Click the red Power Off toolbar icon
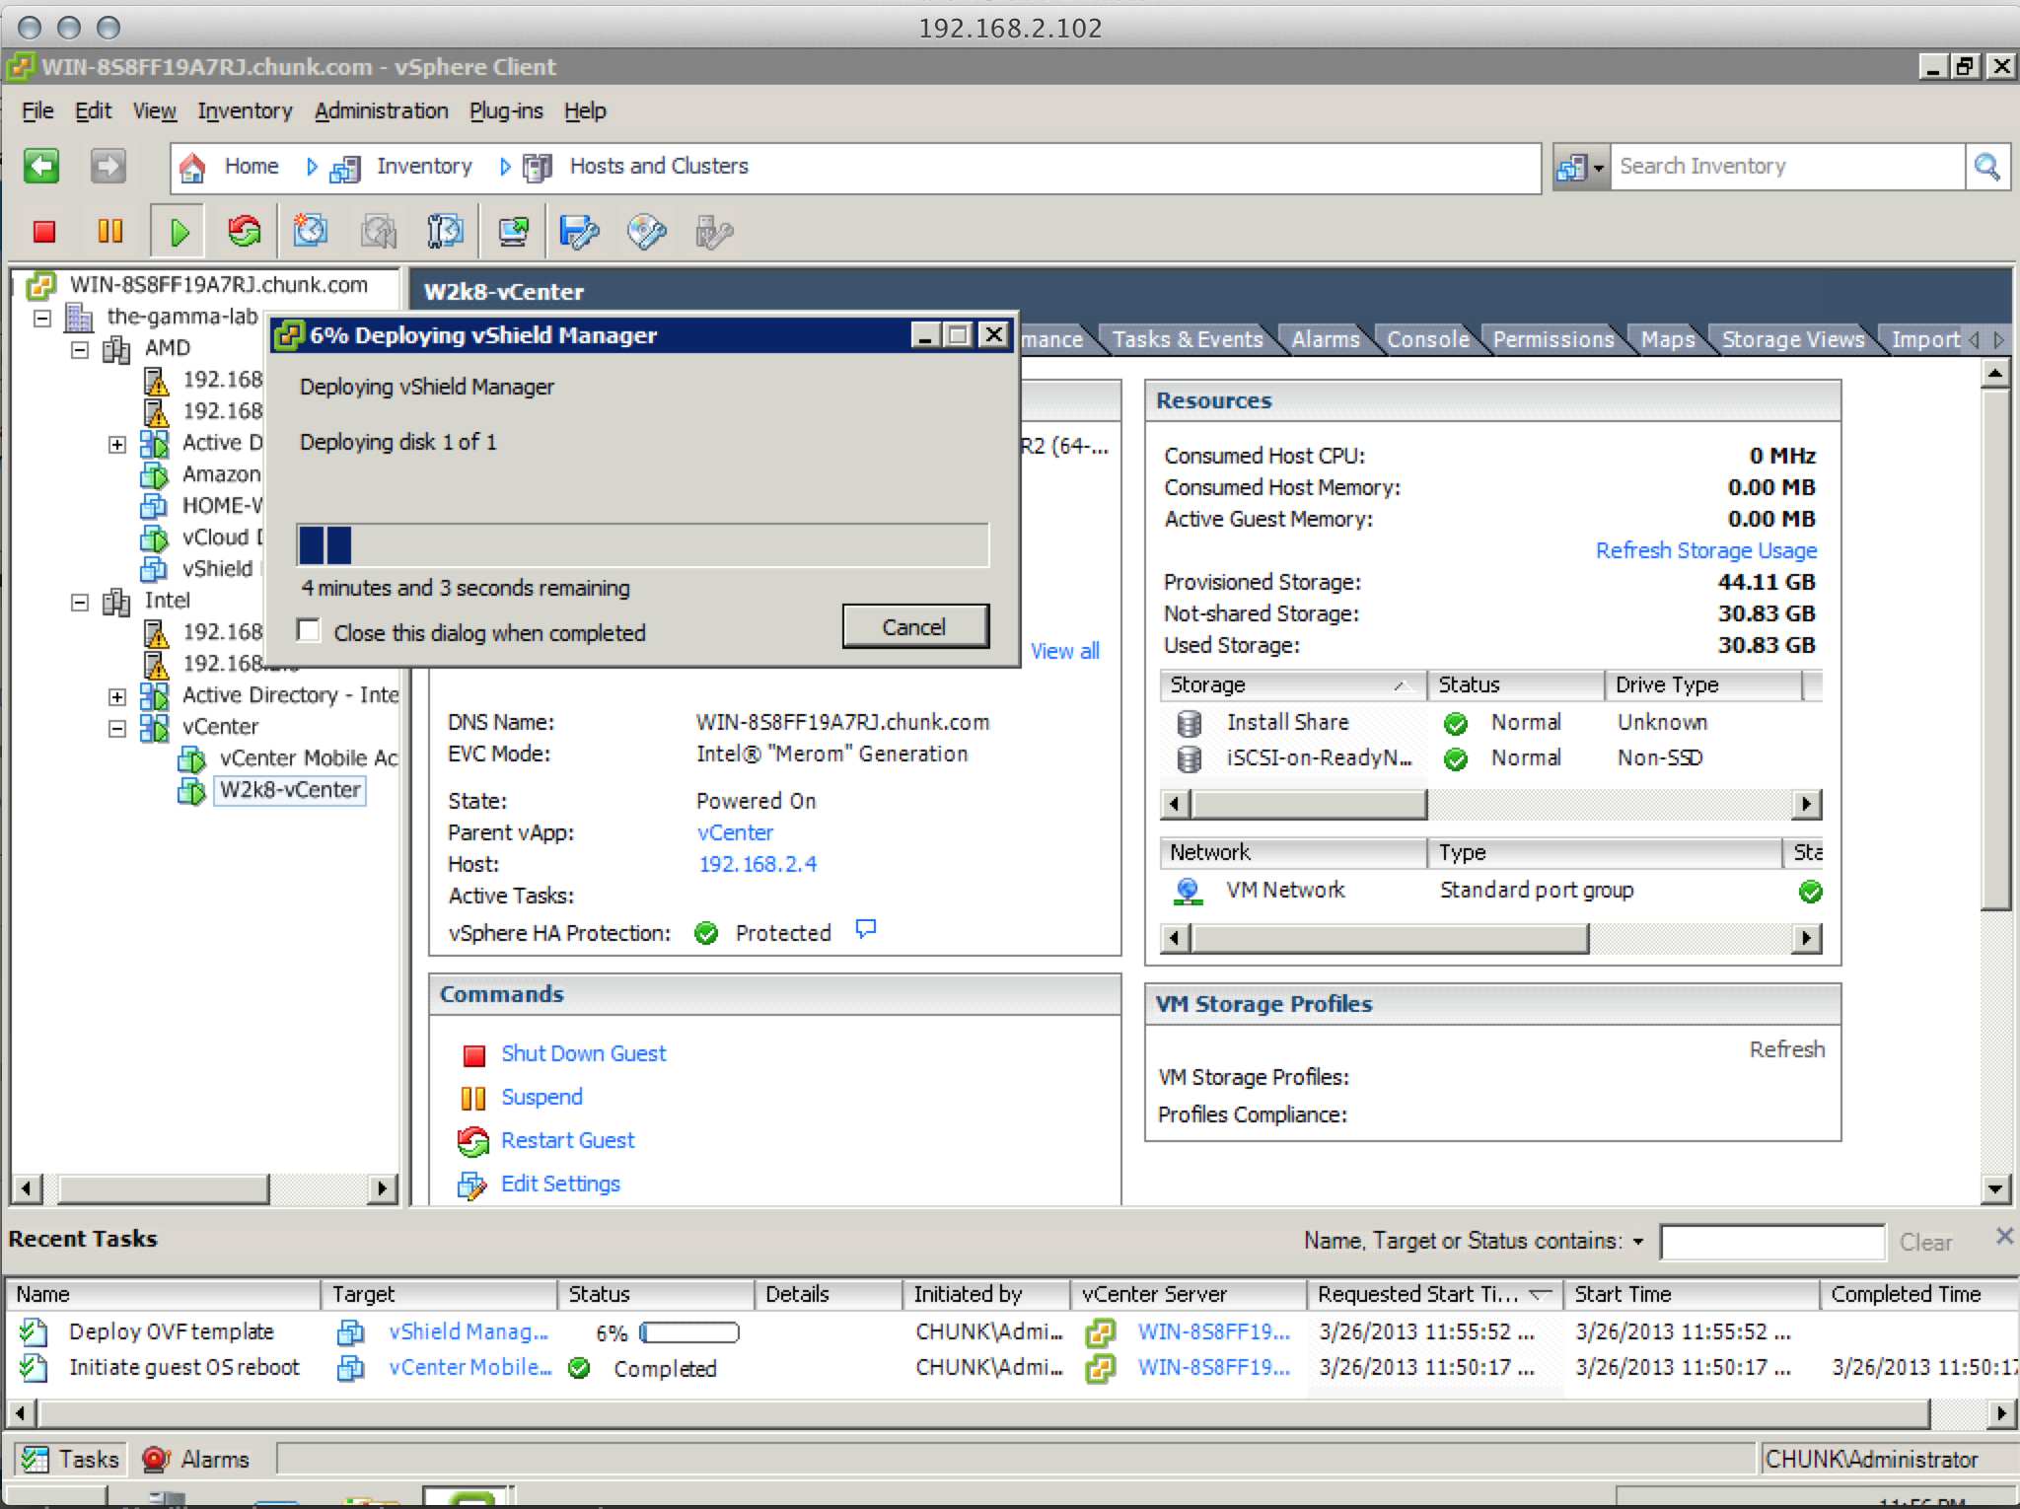The width and height of the screenshot is (2020, 1509). click(43, 232)
